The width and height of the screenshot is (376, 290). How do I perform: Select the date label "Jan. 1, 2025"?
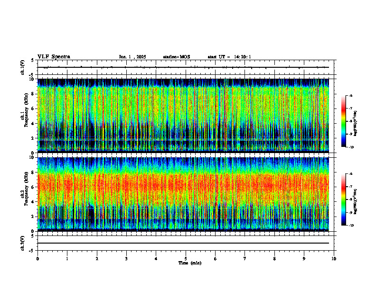click(x=132, y=57)
